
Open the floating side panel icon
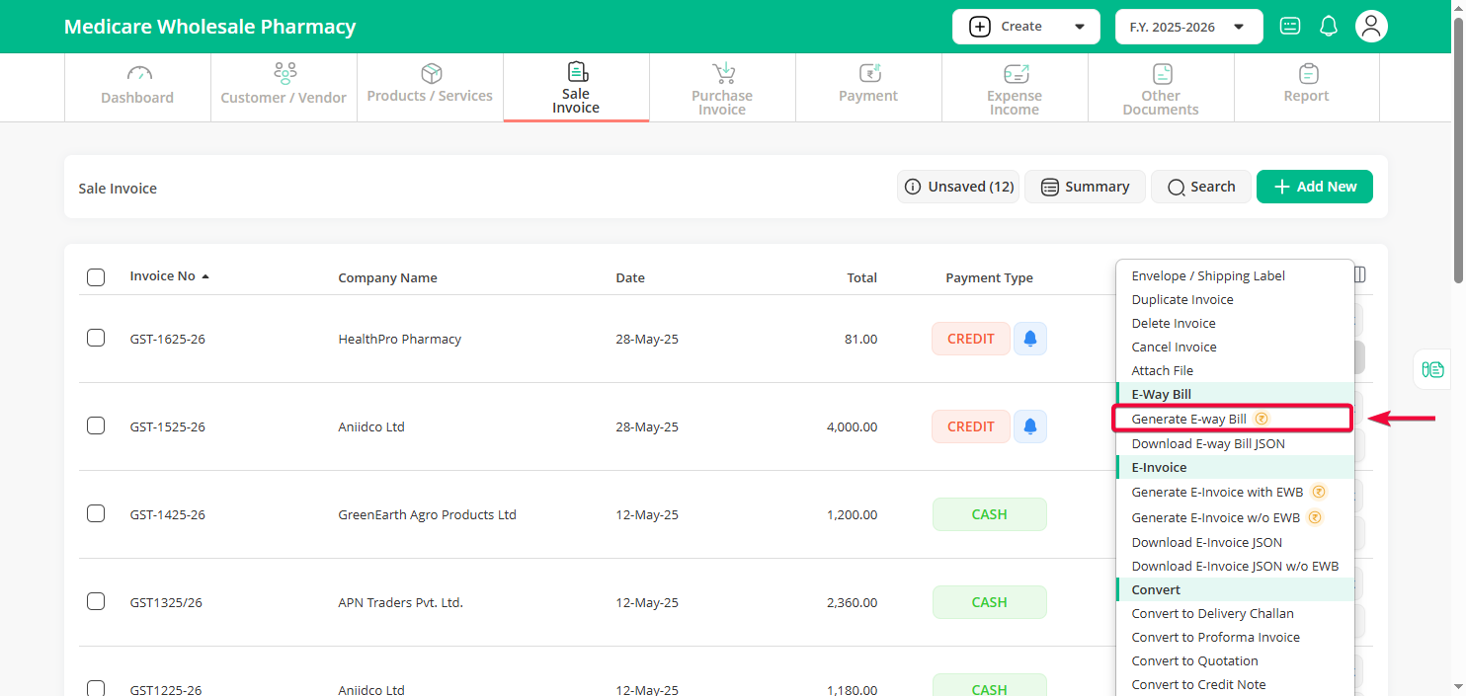(x=1432, y=369)
